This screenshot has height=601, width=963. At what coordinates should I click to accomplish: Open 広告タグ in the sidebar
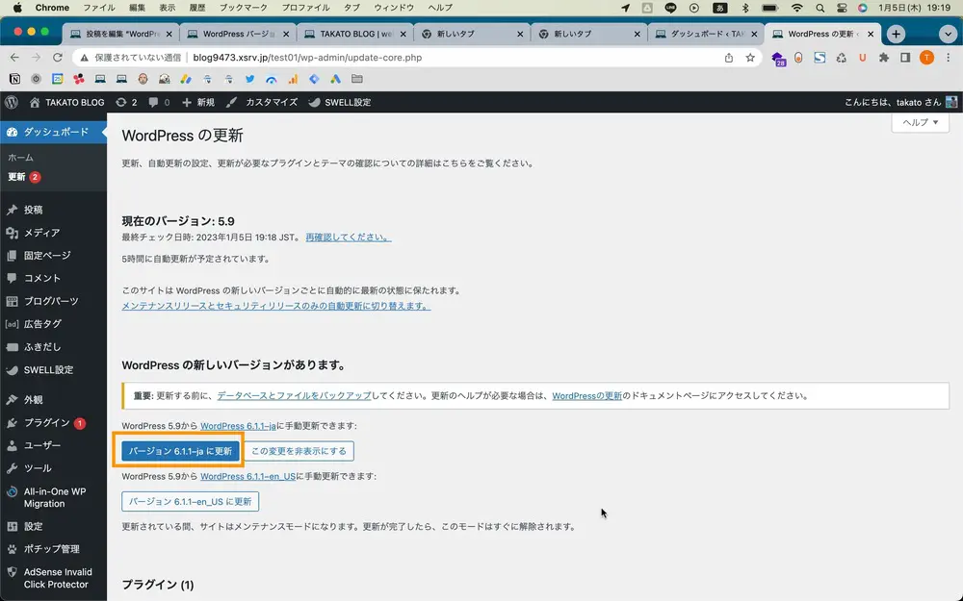53,324
